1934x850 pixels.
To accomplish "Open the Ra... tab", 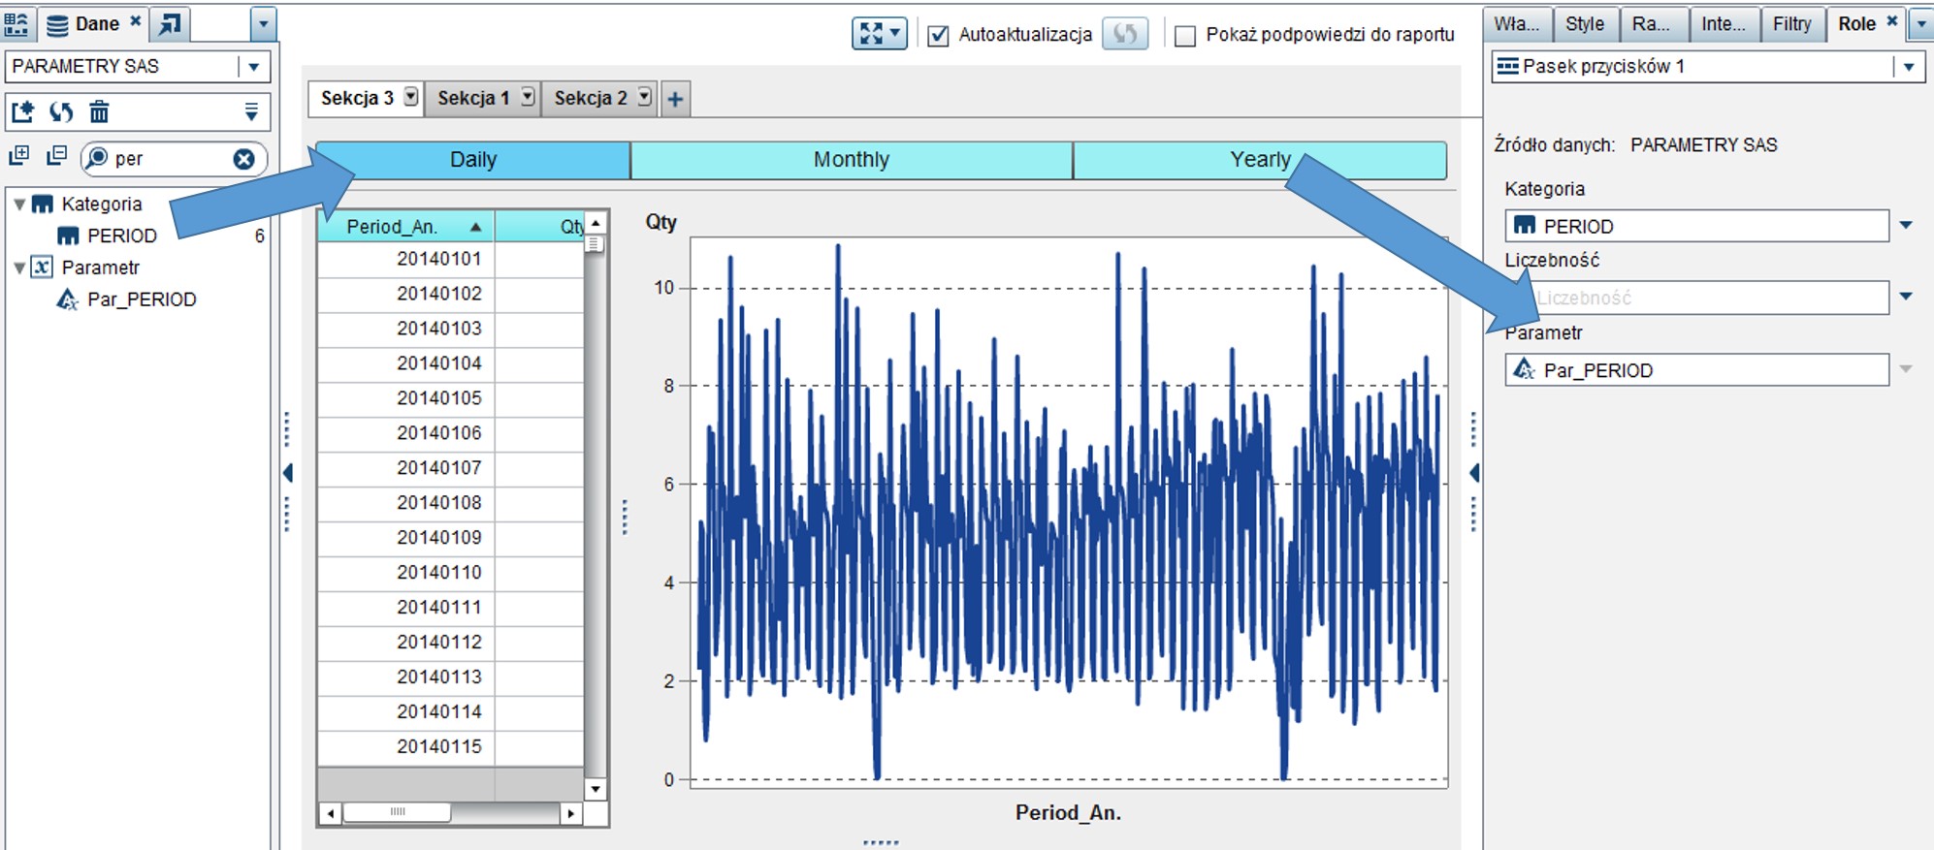I will pyautogui.click(x=1652, y=24).
